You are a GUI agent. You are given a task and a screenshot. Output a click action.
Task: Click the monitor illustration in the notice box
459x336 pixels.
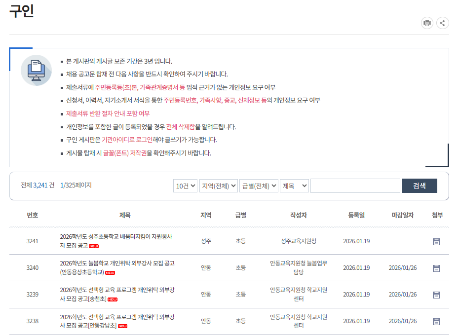point(36,71)
